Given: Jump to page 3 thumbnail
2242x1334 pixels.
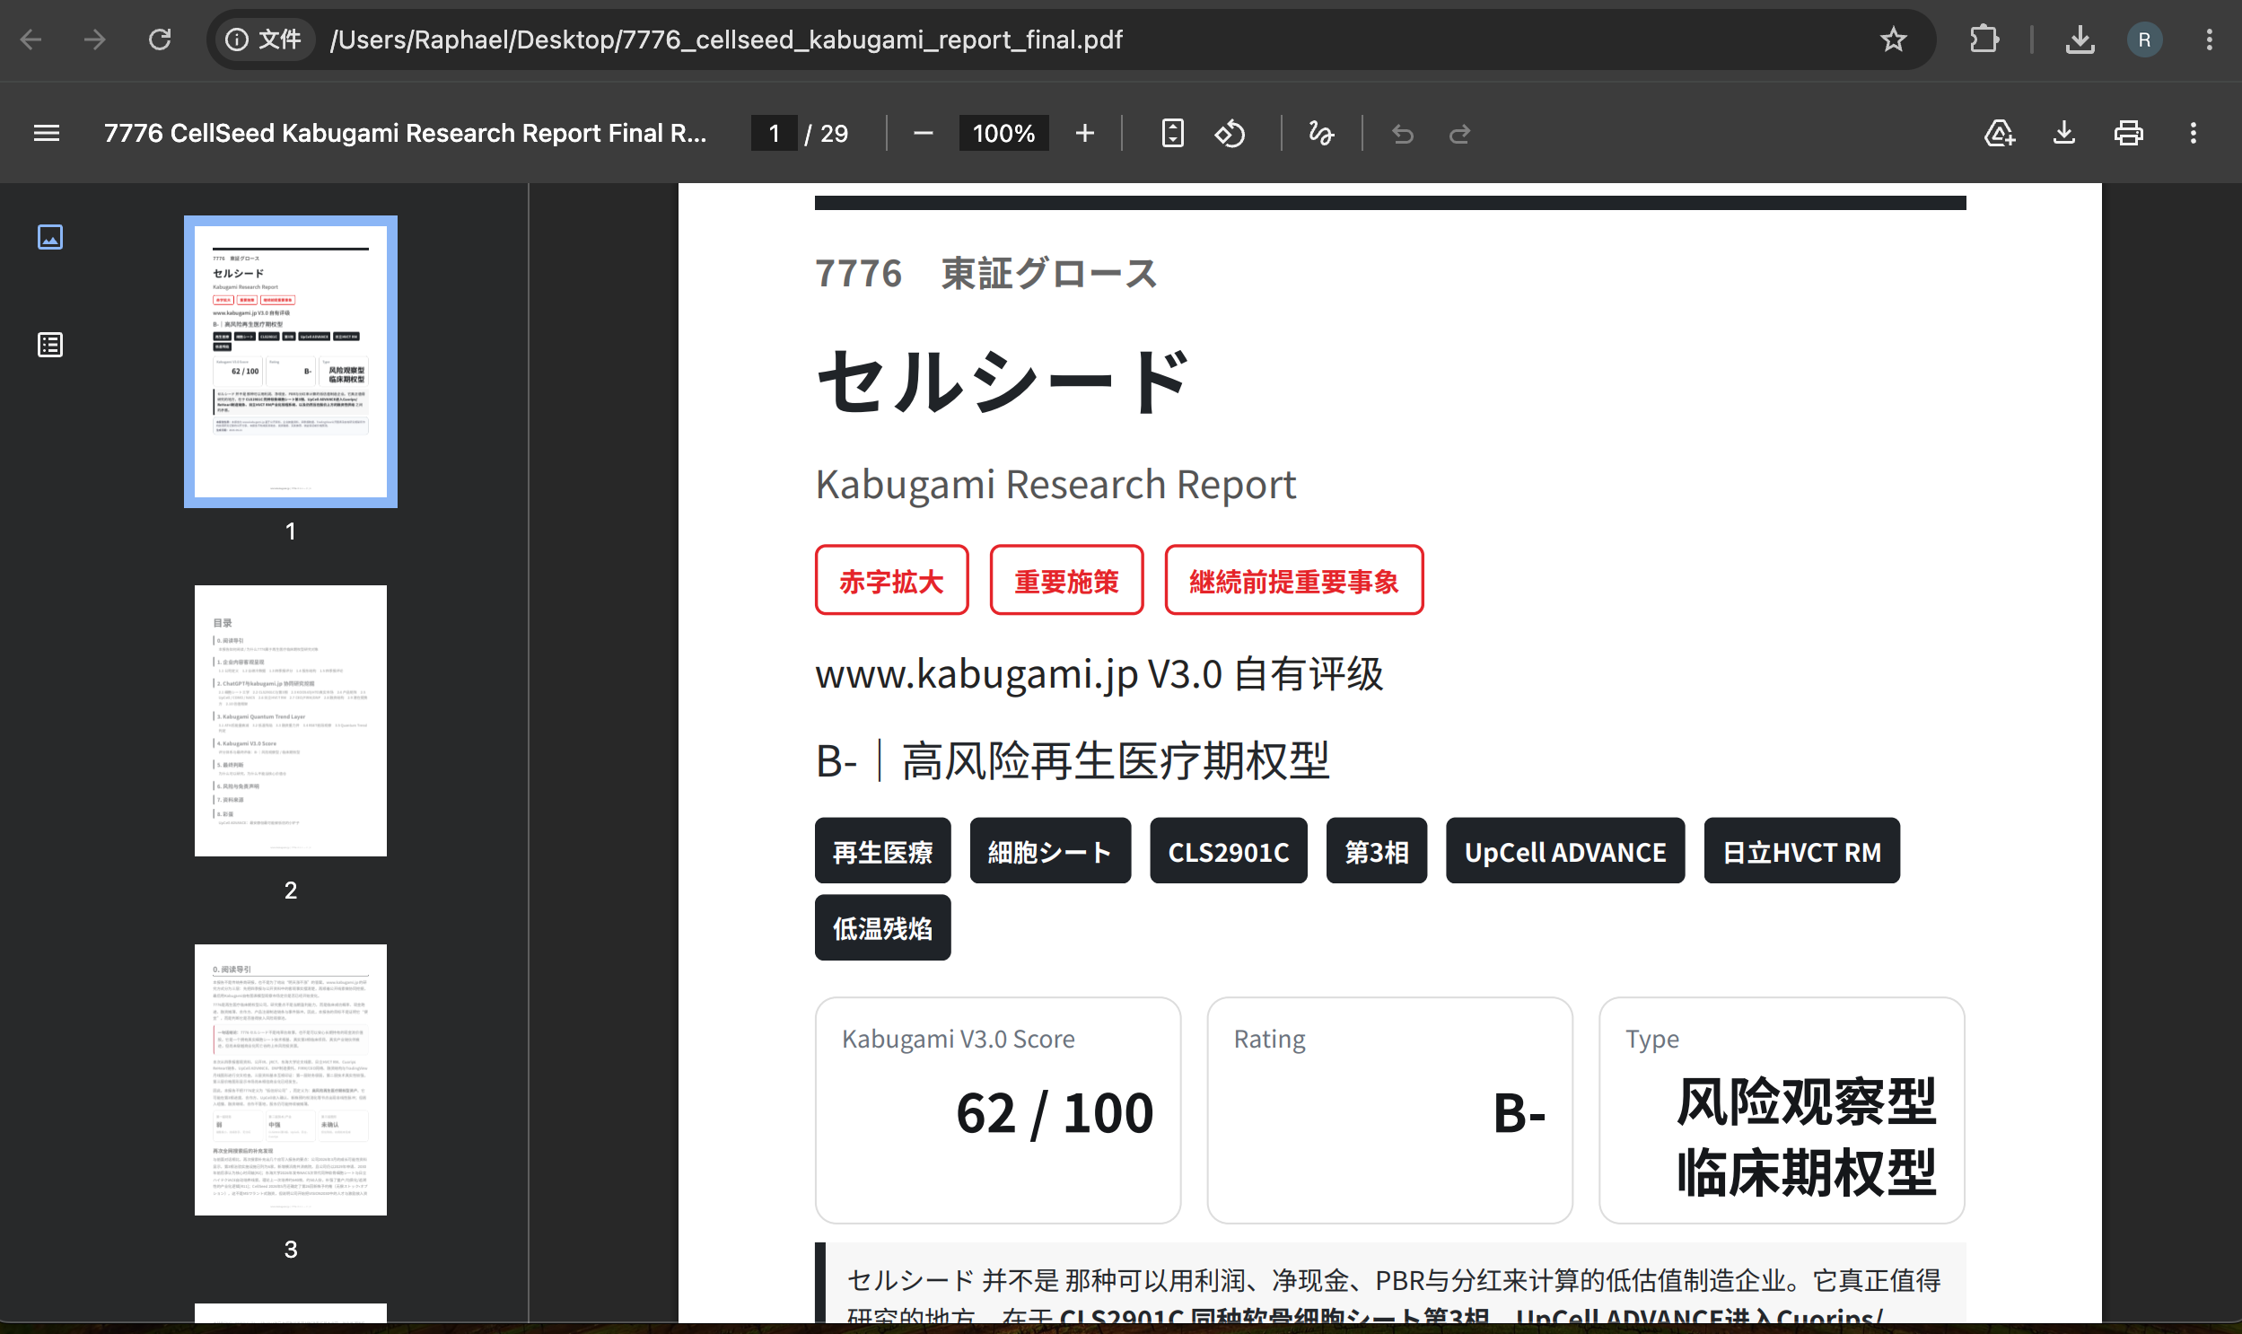Looking at the screenshot, I should point(290,1080).
